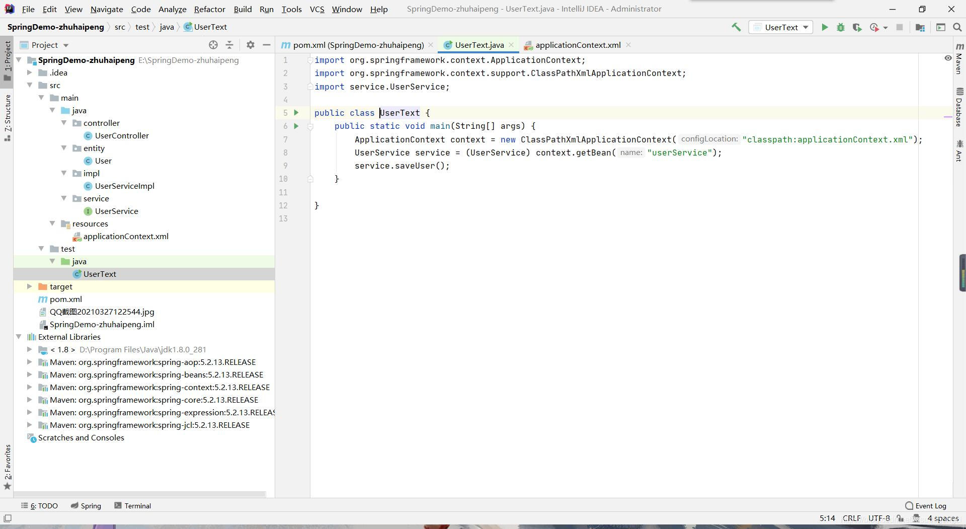
Task: Click the green Run button in toolbar
Action: (x=824, y=28)
